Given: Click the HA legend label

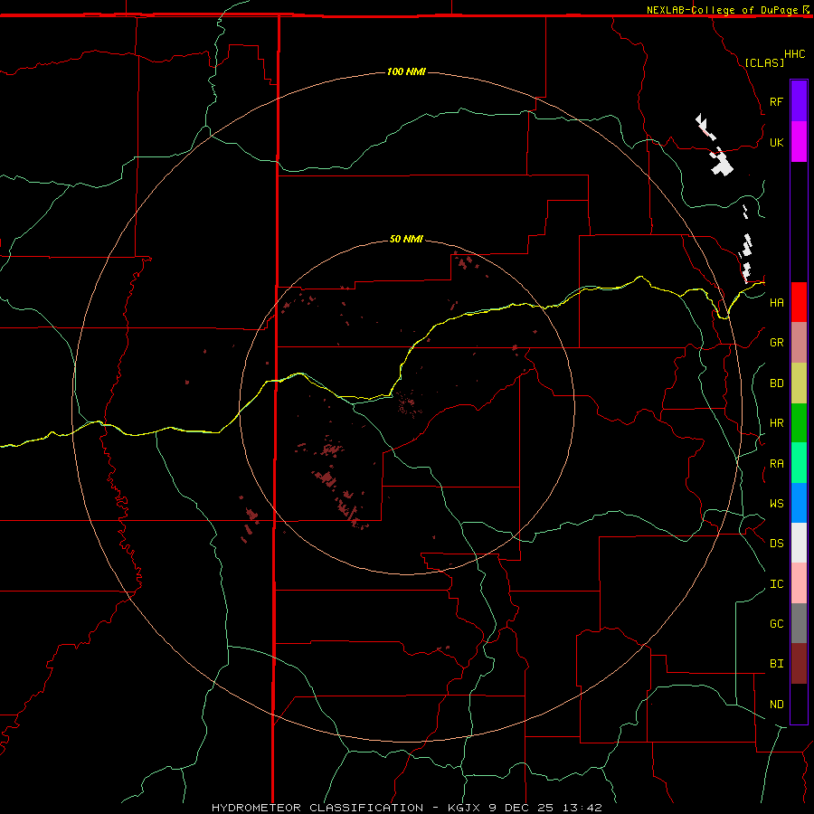Looking at the screenshot, I should coord(776,302).
